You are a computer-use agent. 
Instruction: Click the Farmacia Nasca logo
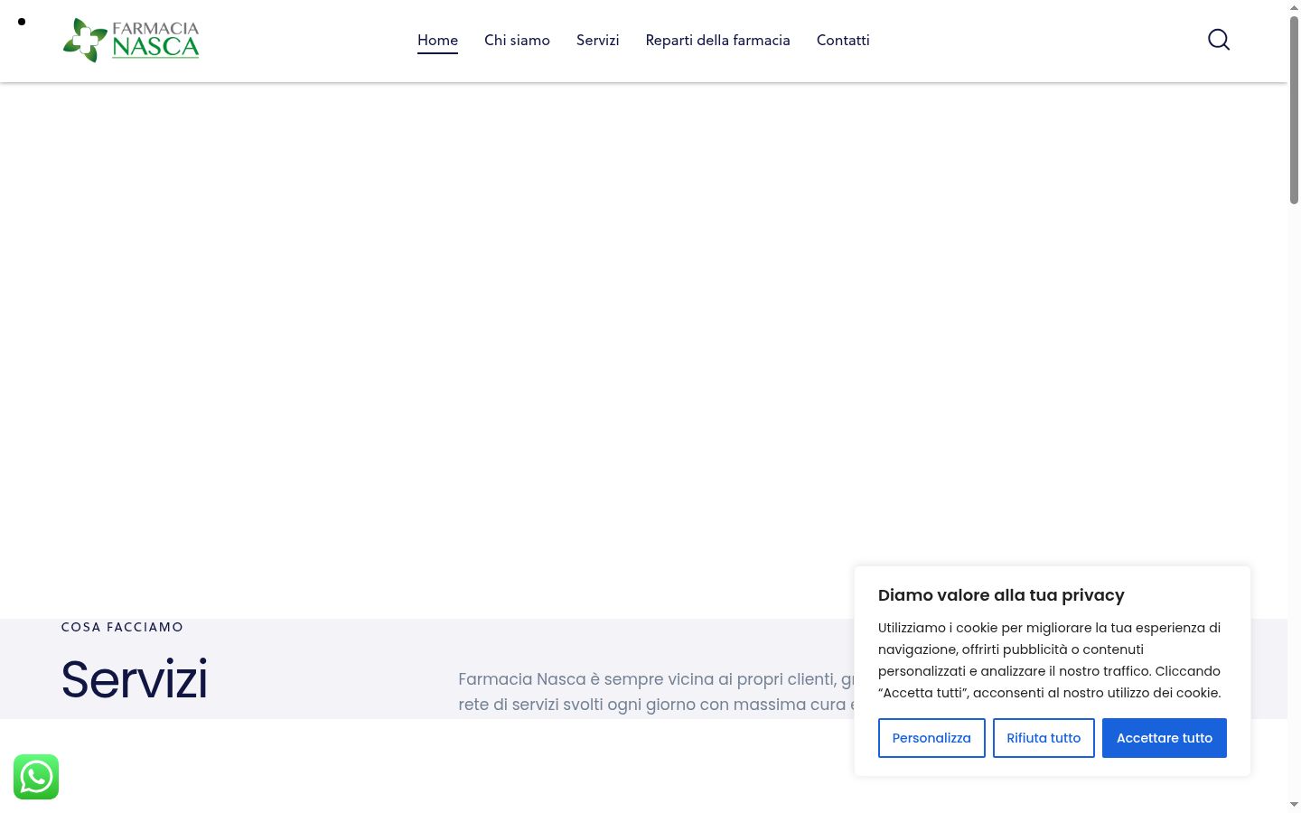pos(131,40)
